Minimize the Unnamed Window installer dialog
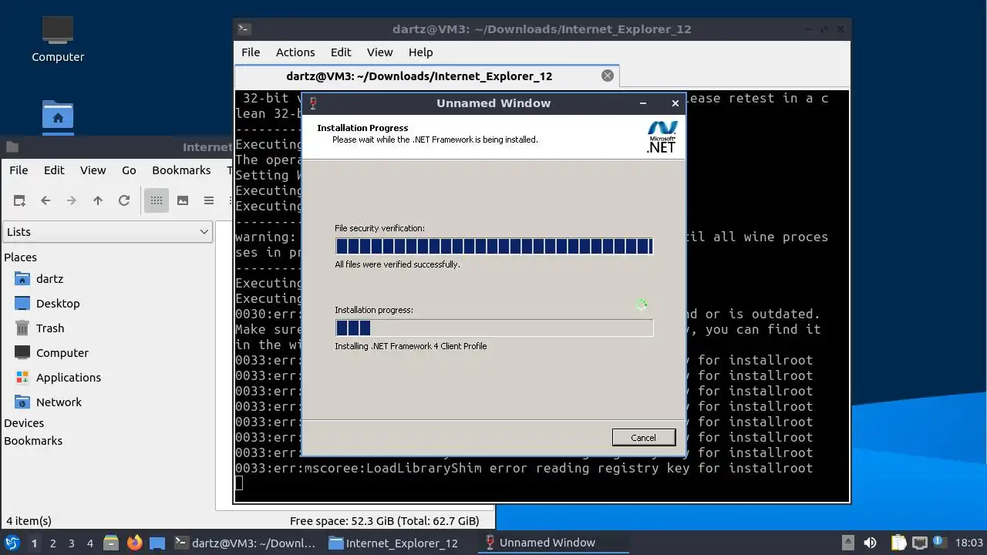Viewport: 987px width, 555px height. [643, 103]
